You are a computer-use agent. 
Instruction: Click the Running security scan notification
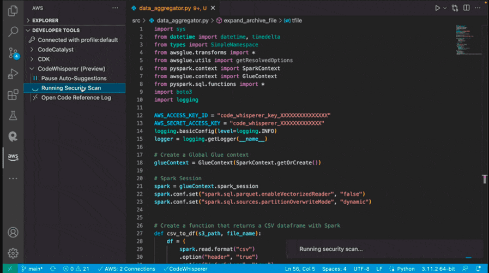click(385, 249)
